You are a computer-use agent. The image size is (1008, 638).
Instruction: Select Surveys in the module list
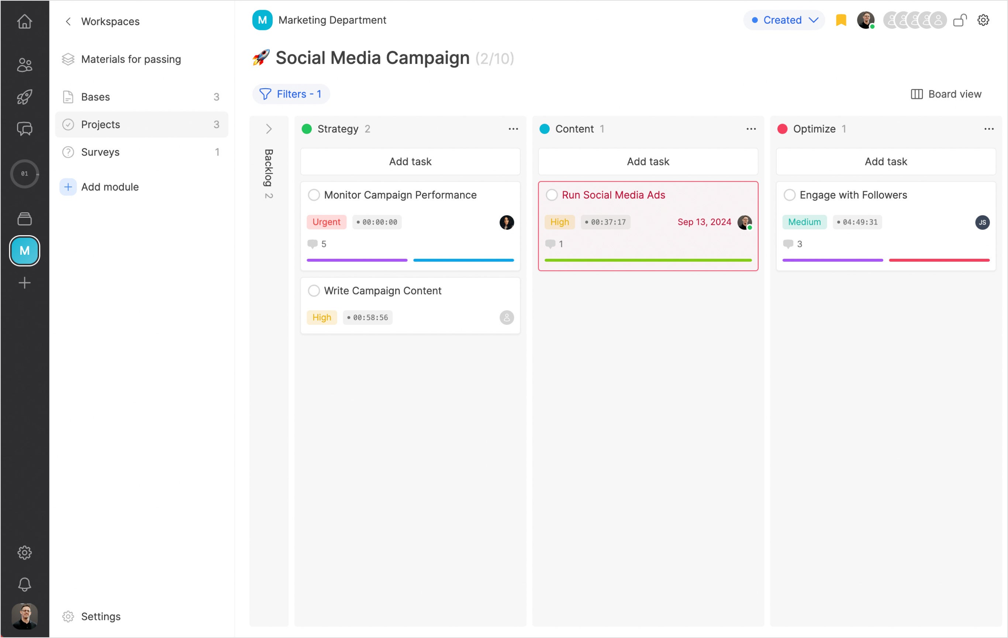(100, 152)
